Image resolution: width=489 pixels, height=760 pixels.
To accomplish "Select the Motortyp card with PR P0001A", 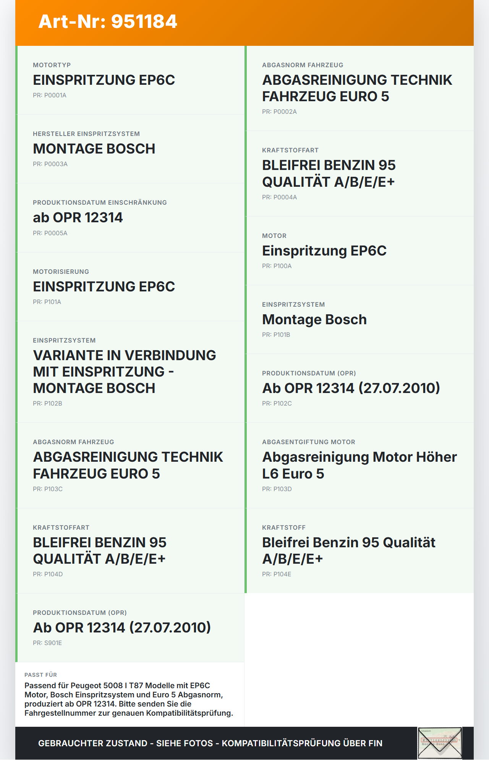I will coord(130,80).
